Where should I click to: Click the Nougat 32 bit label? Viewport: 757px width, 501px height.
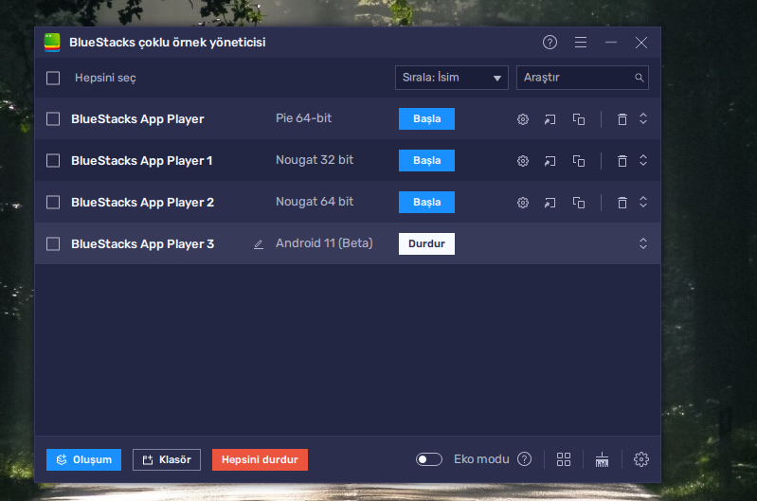pos(315,160)
